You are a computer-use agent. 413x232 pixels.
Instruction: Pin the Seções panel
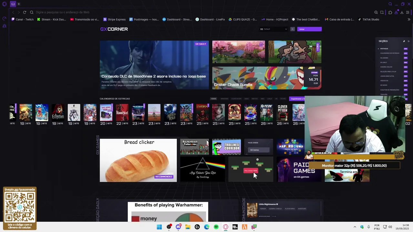(x=404, y=41)
